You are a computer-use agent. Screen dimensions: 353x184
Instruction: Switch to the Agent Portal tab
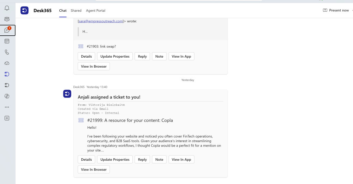pyautogui.click(x=96, y=11)
